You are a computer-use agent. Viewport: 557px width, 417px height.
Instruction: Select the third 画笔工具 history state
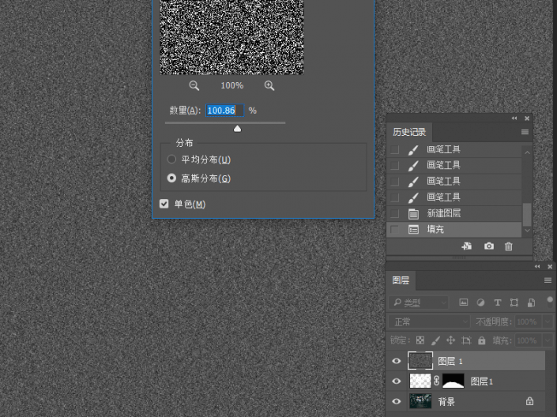coord(454,182)
